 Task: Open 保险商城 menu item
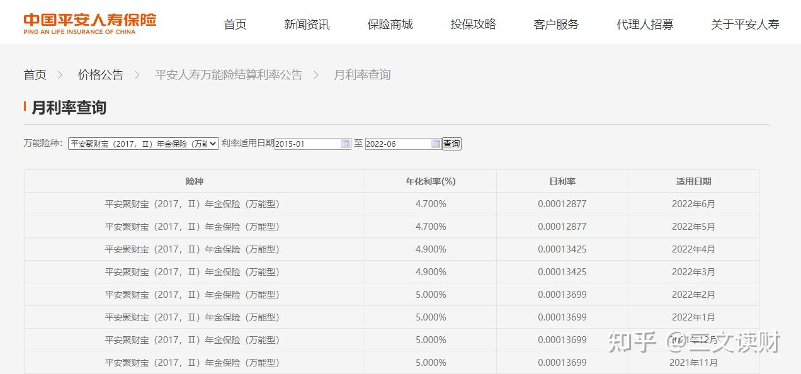[390, 25]
